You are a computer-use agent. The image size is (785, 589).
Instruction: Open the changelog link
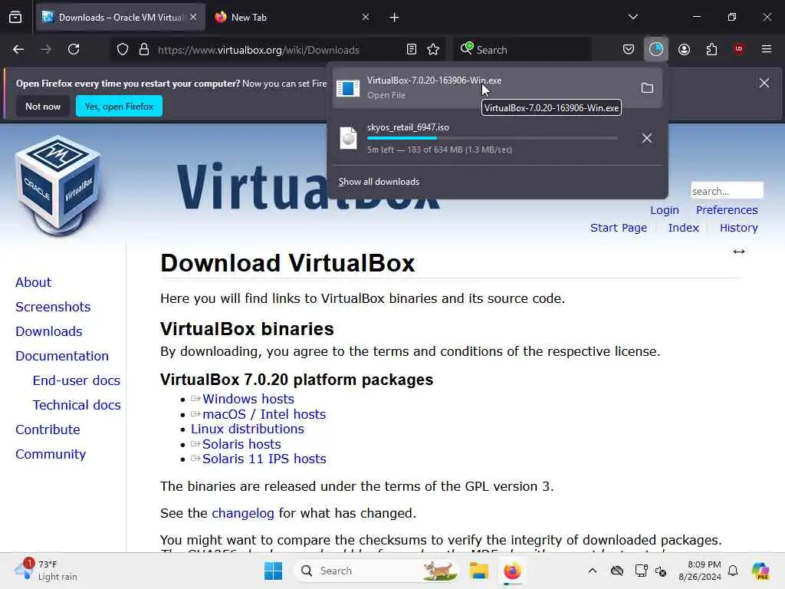click(243, 513)
